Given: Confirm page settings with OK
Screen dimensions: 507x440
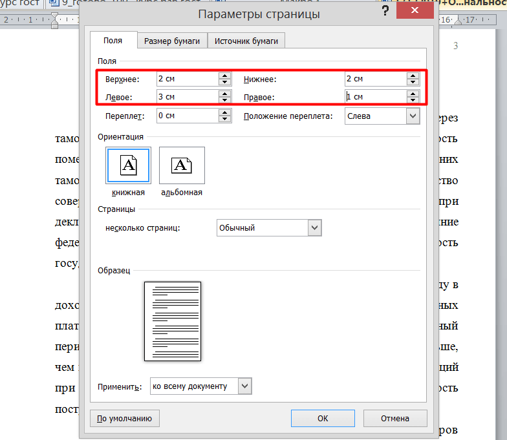Looking at the screenshot, I should (x=323, y=419).
